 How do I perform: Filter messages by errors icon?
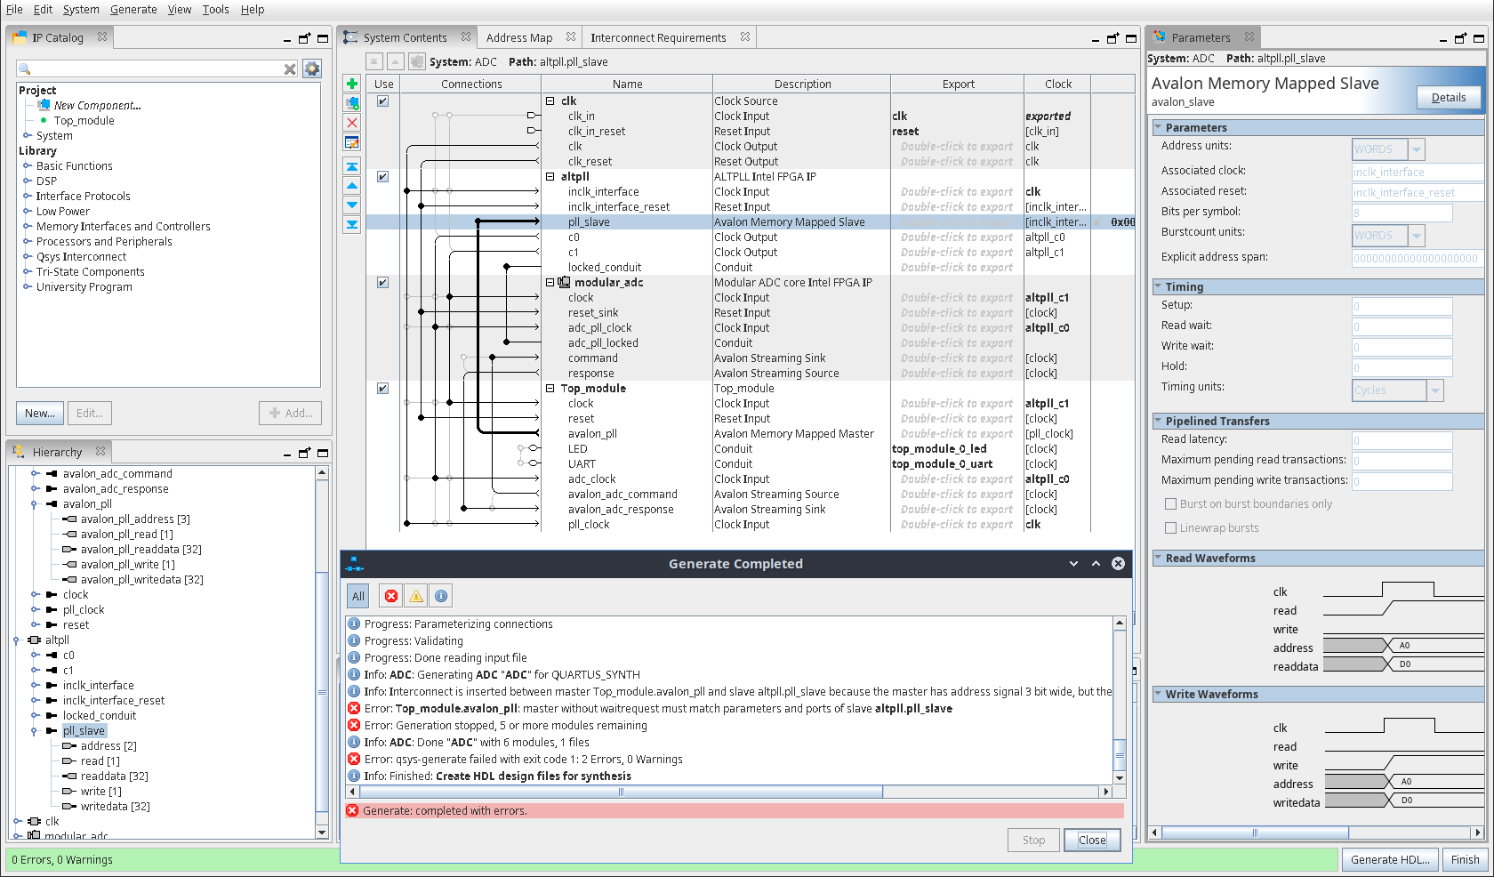(x=391, y=596)
